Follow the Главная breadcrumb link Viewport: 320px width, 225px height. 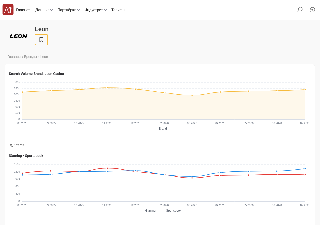click(x=14, y=57)
